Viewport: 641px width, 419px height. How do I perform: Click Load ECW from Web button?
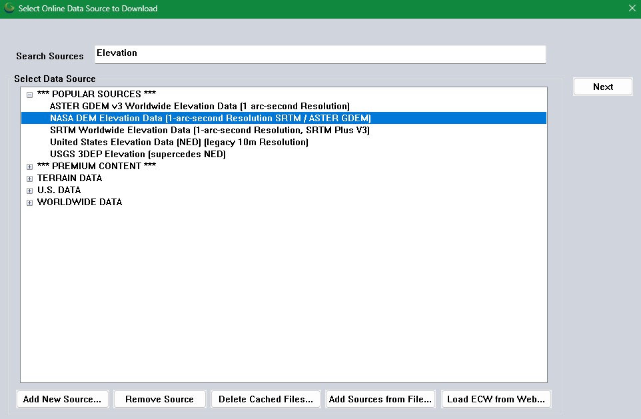[496, 400]
